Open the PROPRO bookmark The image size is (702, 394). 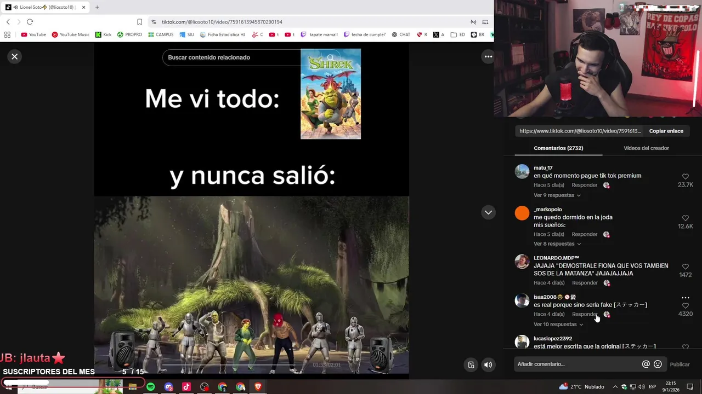point(129,34)
